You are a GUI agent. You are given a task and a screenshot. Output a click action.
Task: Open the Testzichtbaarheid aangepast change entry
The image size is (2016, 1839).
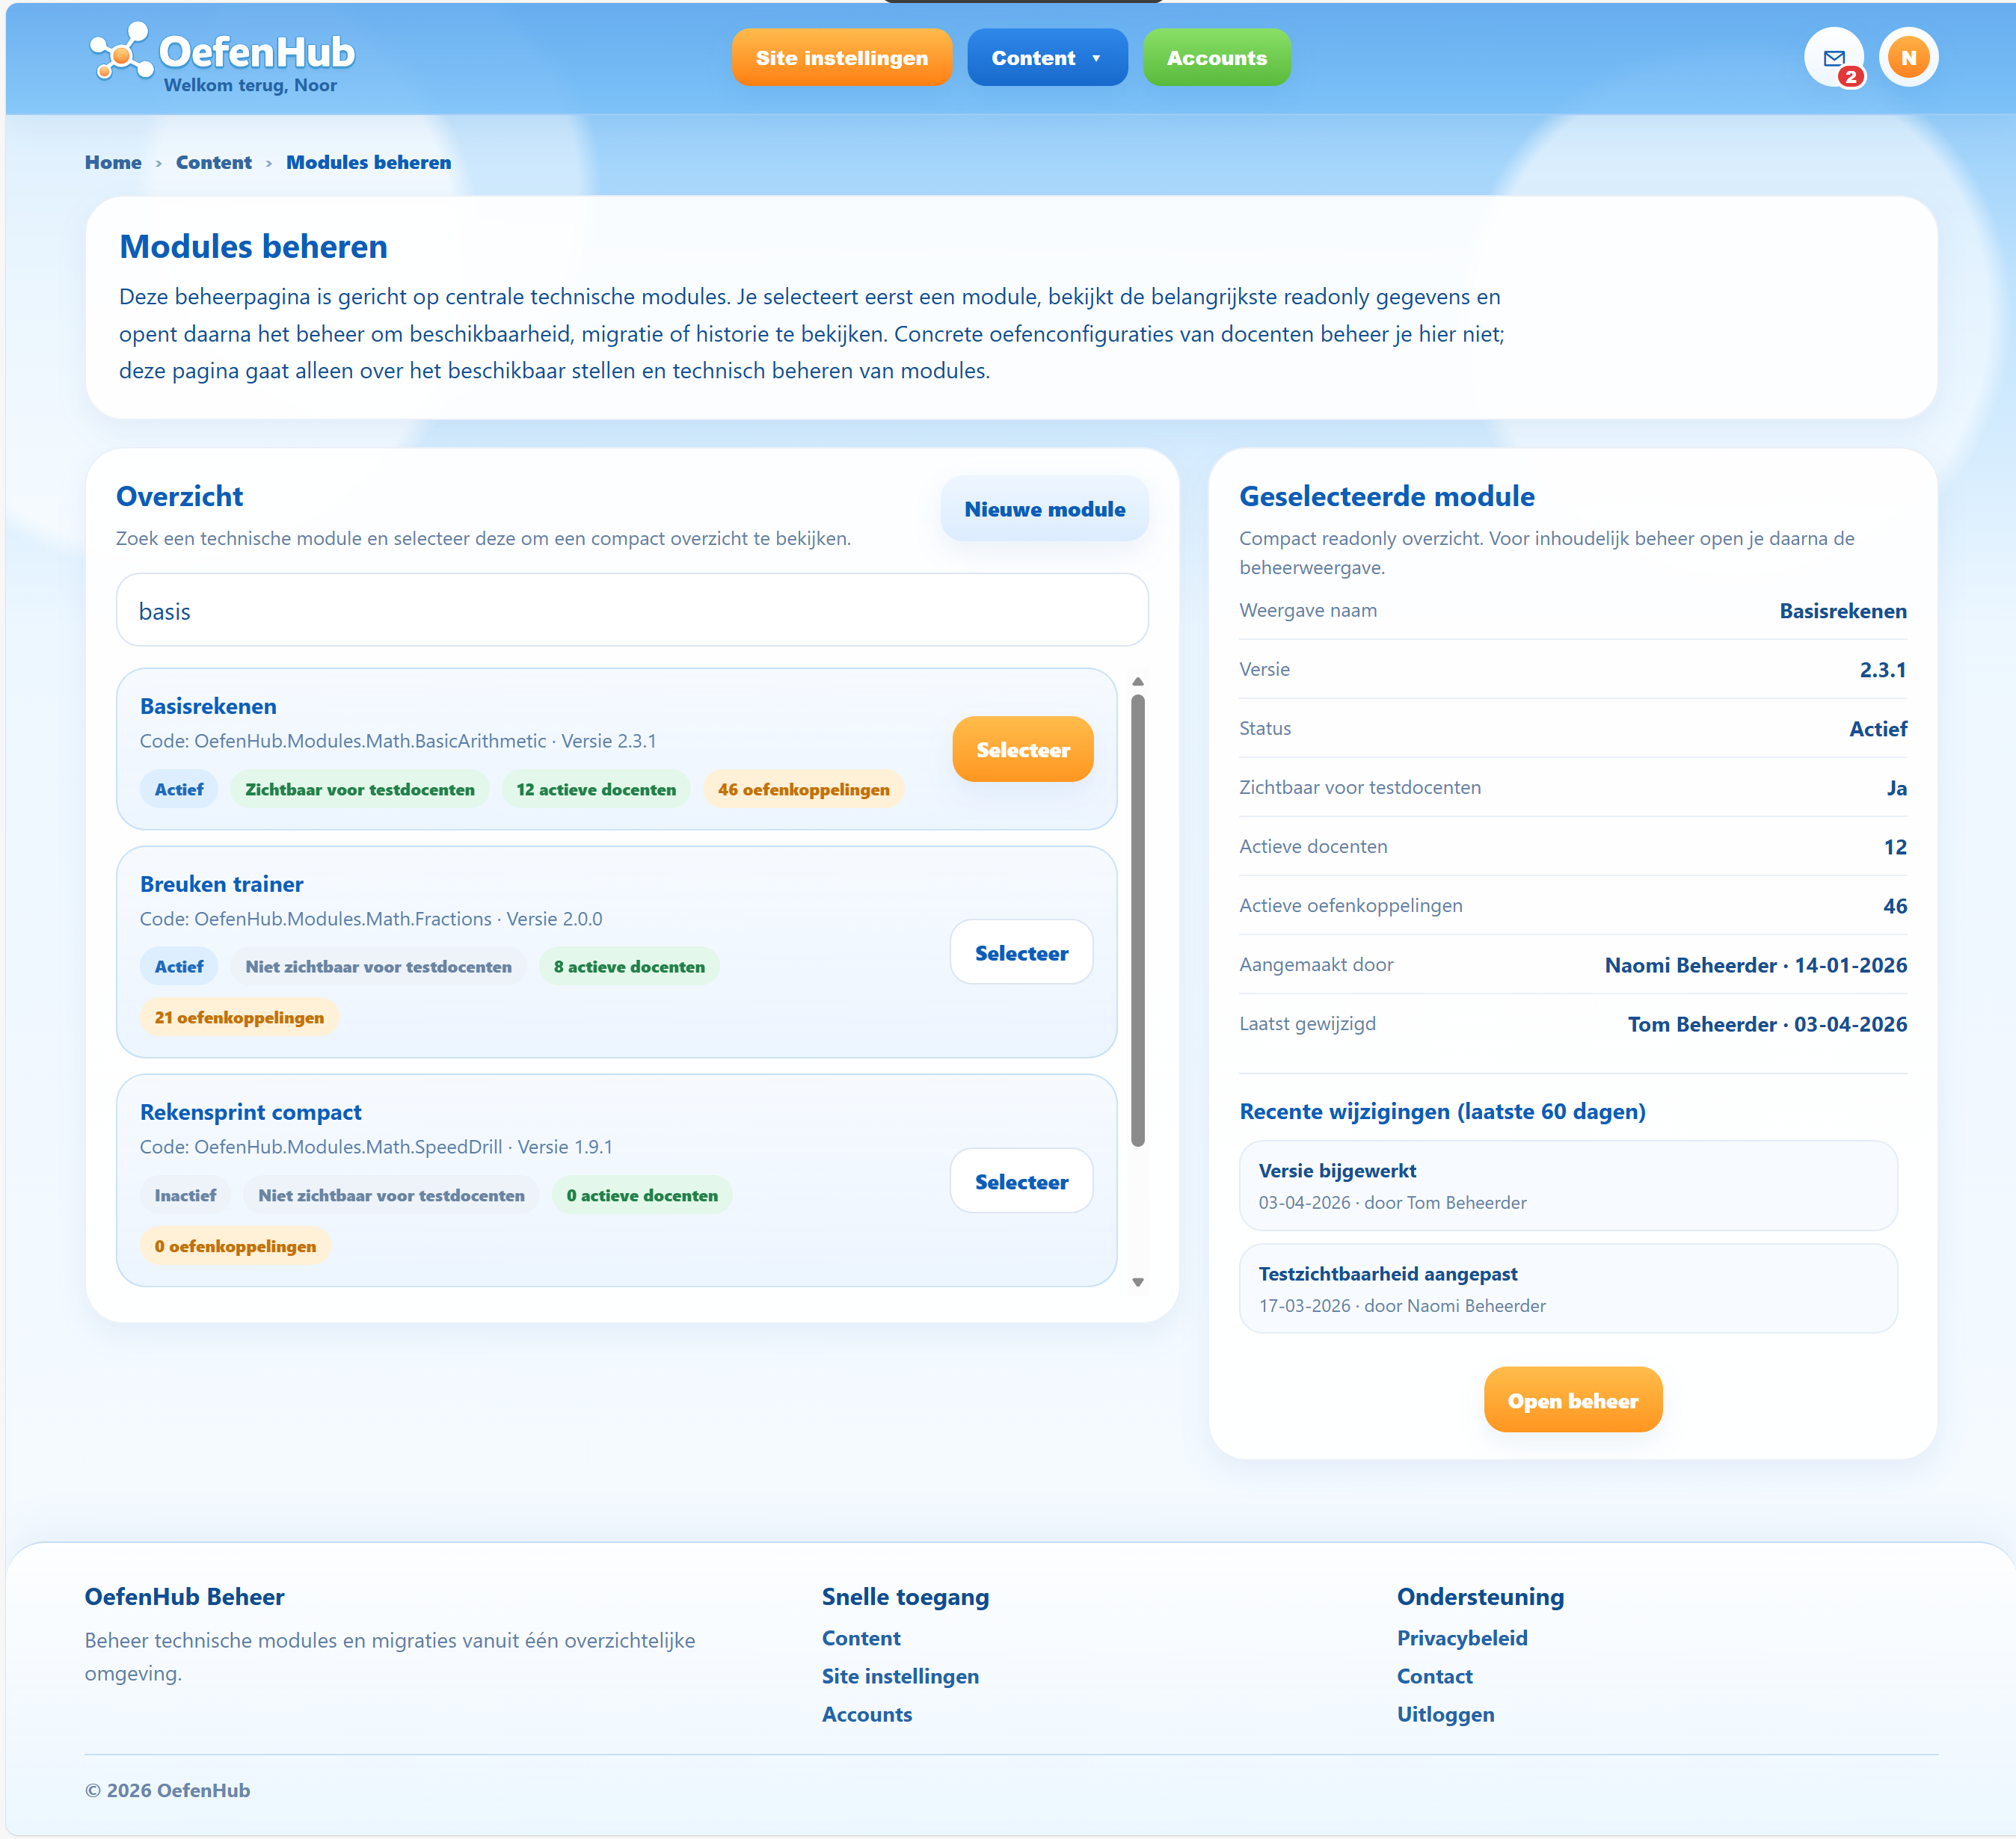click(1568, 1288)
